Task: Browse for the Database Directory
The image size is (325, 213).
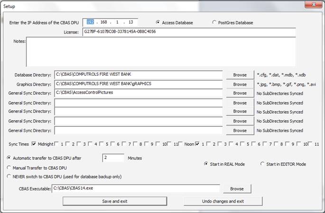Action: pos(240,75)
